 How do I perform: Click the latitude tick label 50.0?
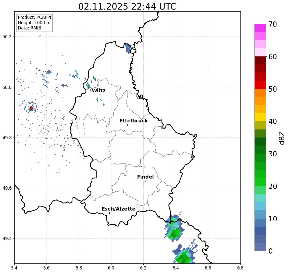tap(7, 87)
